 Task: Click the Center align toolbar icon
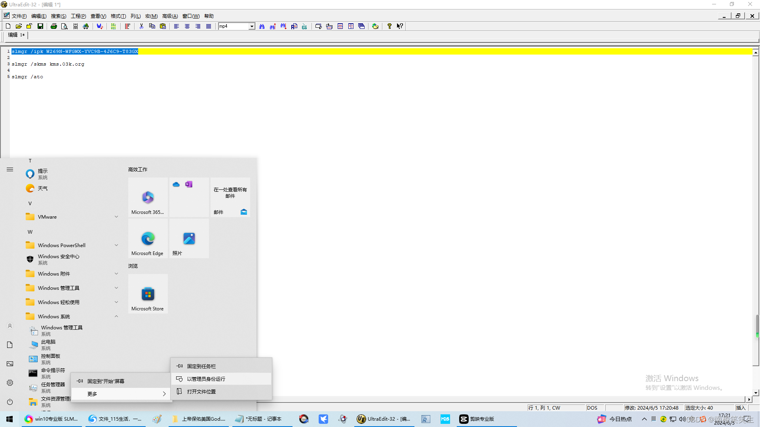tap(187, 26)
